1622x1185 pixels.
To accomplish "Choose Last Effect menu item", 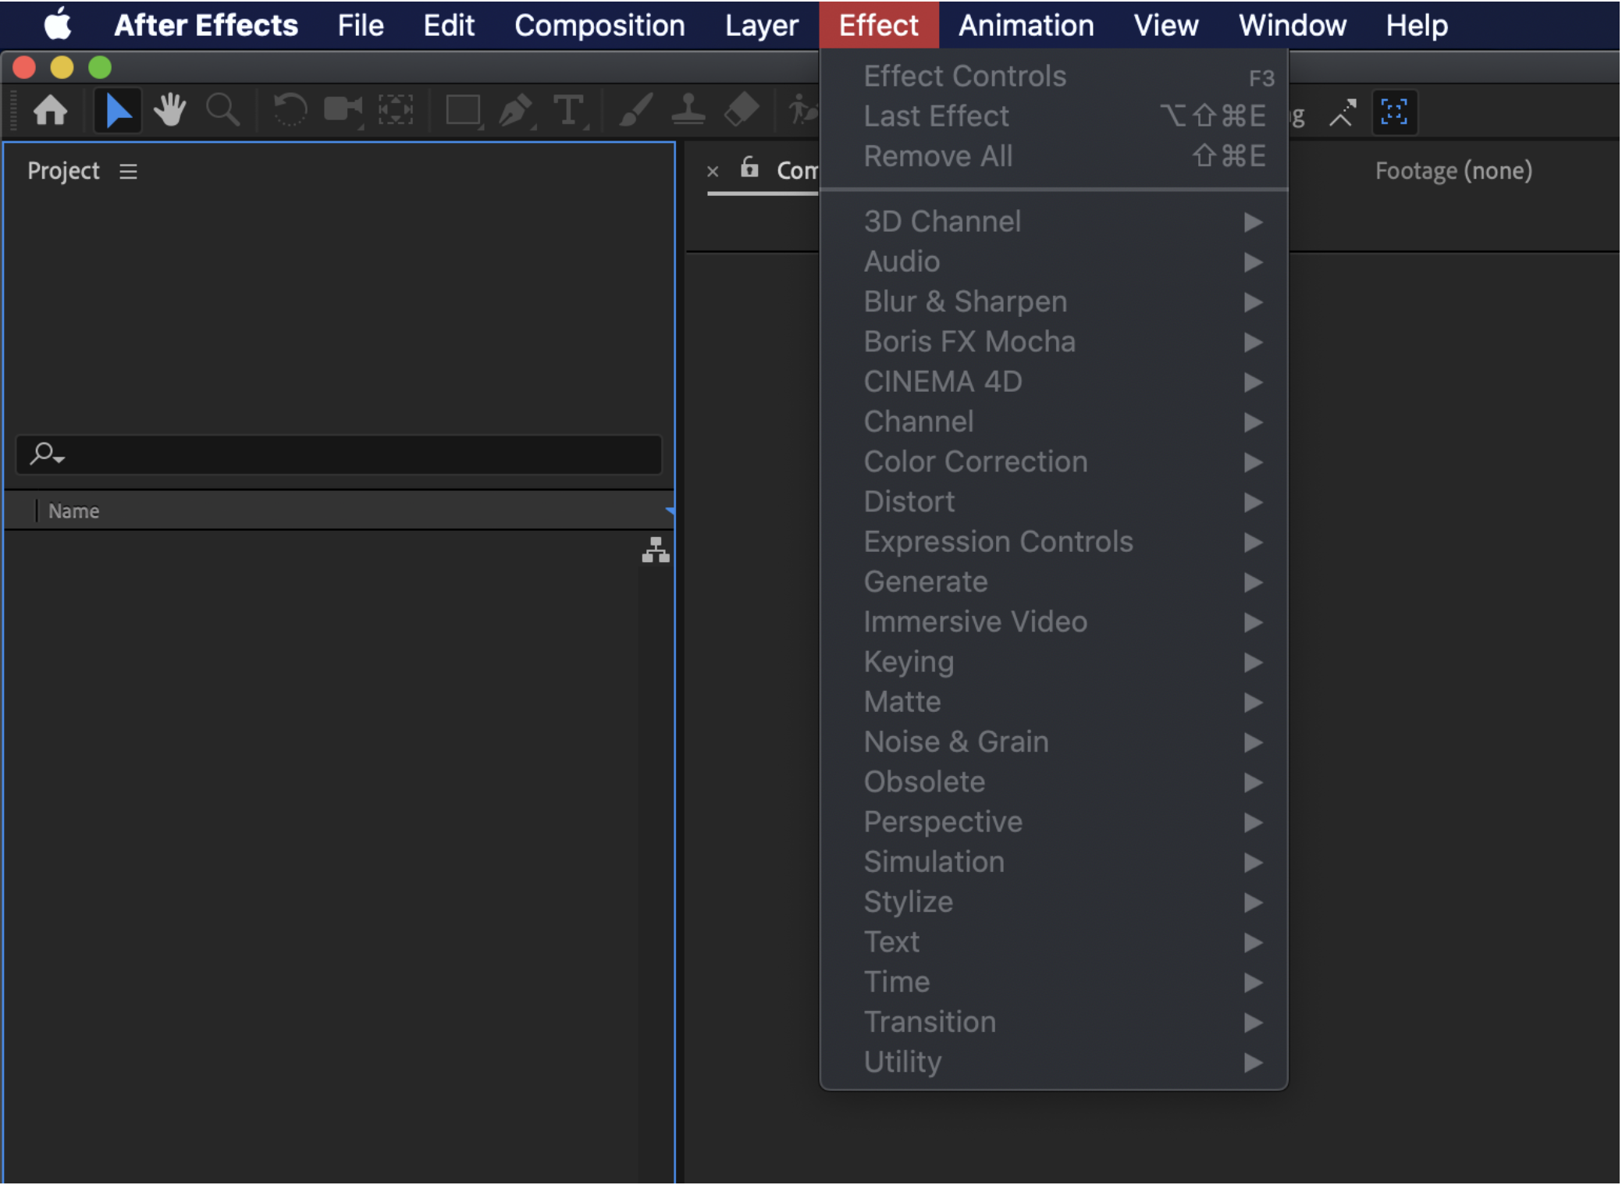I will 1054,116.
